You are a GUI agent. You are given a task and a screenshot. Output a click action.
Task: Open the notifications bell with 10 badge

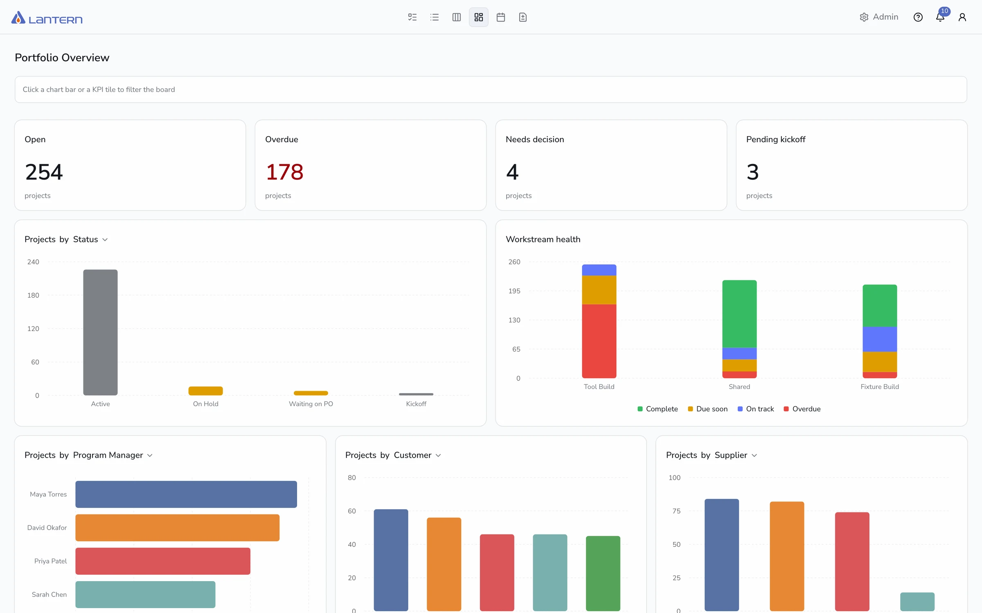coord(940,17)
